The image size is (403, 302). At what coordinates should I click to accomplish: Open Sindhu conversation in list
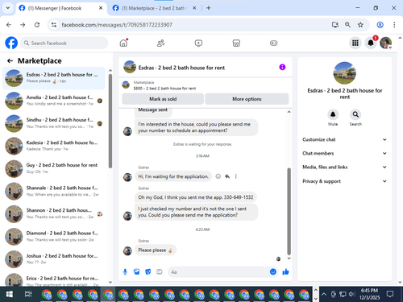54,123
